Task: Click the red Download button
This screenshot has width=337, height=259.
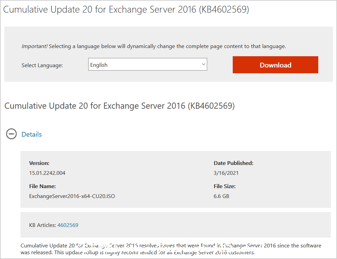Action: pyautogui.click(x=275, y=65)
